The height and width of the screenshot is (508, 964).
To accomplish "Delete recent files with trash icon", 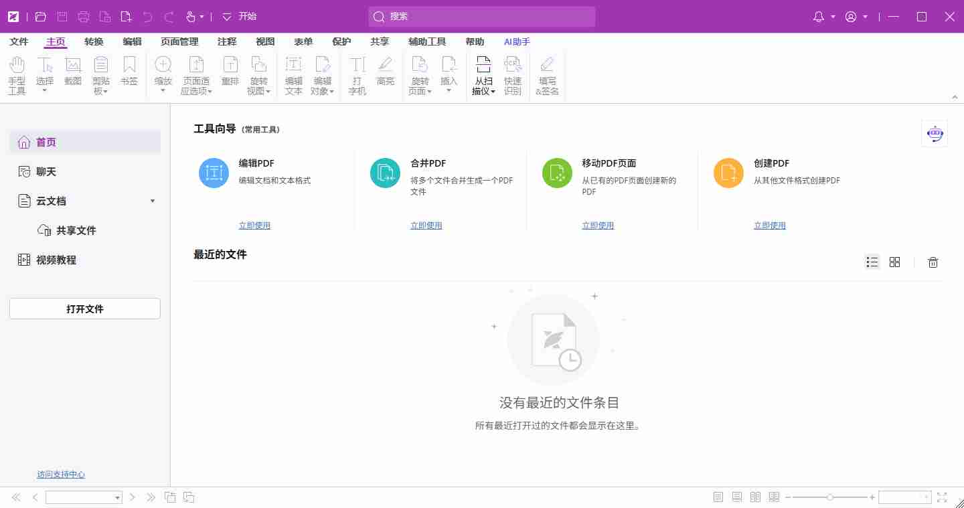I will point(933,262).
